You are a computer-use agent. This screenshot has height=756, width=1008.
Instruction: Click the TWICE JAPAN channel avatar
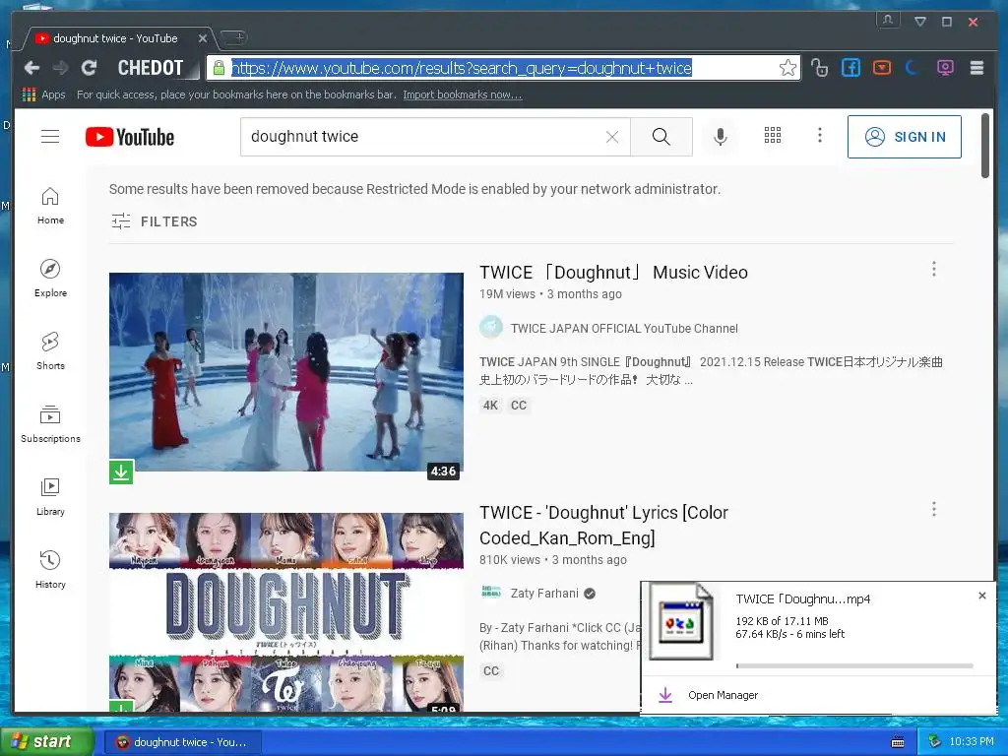(491, 327)
